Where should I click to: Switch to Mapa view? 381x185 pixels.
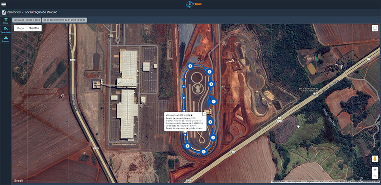point(20,28)
